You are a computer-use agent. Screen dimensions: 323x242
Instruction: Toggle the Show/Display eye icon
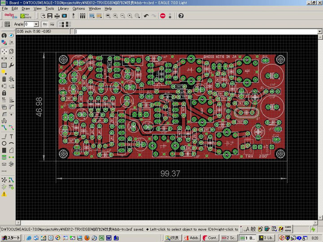[11, 35]
